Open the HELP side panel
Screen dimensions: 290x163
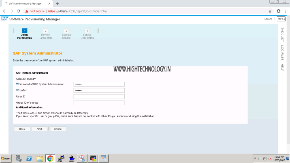282,68
